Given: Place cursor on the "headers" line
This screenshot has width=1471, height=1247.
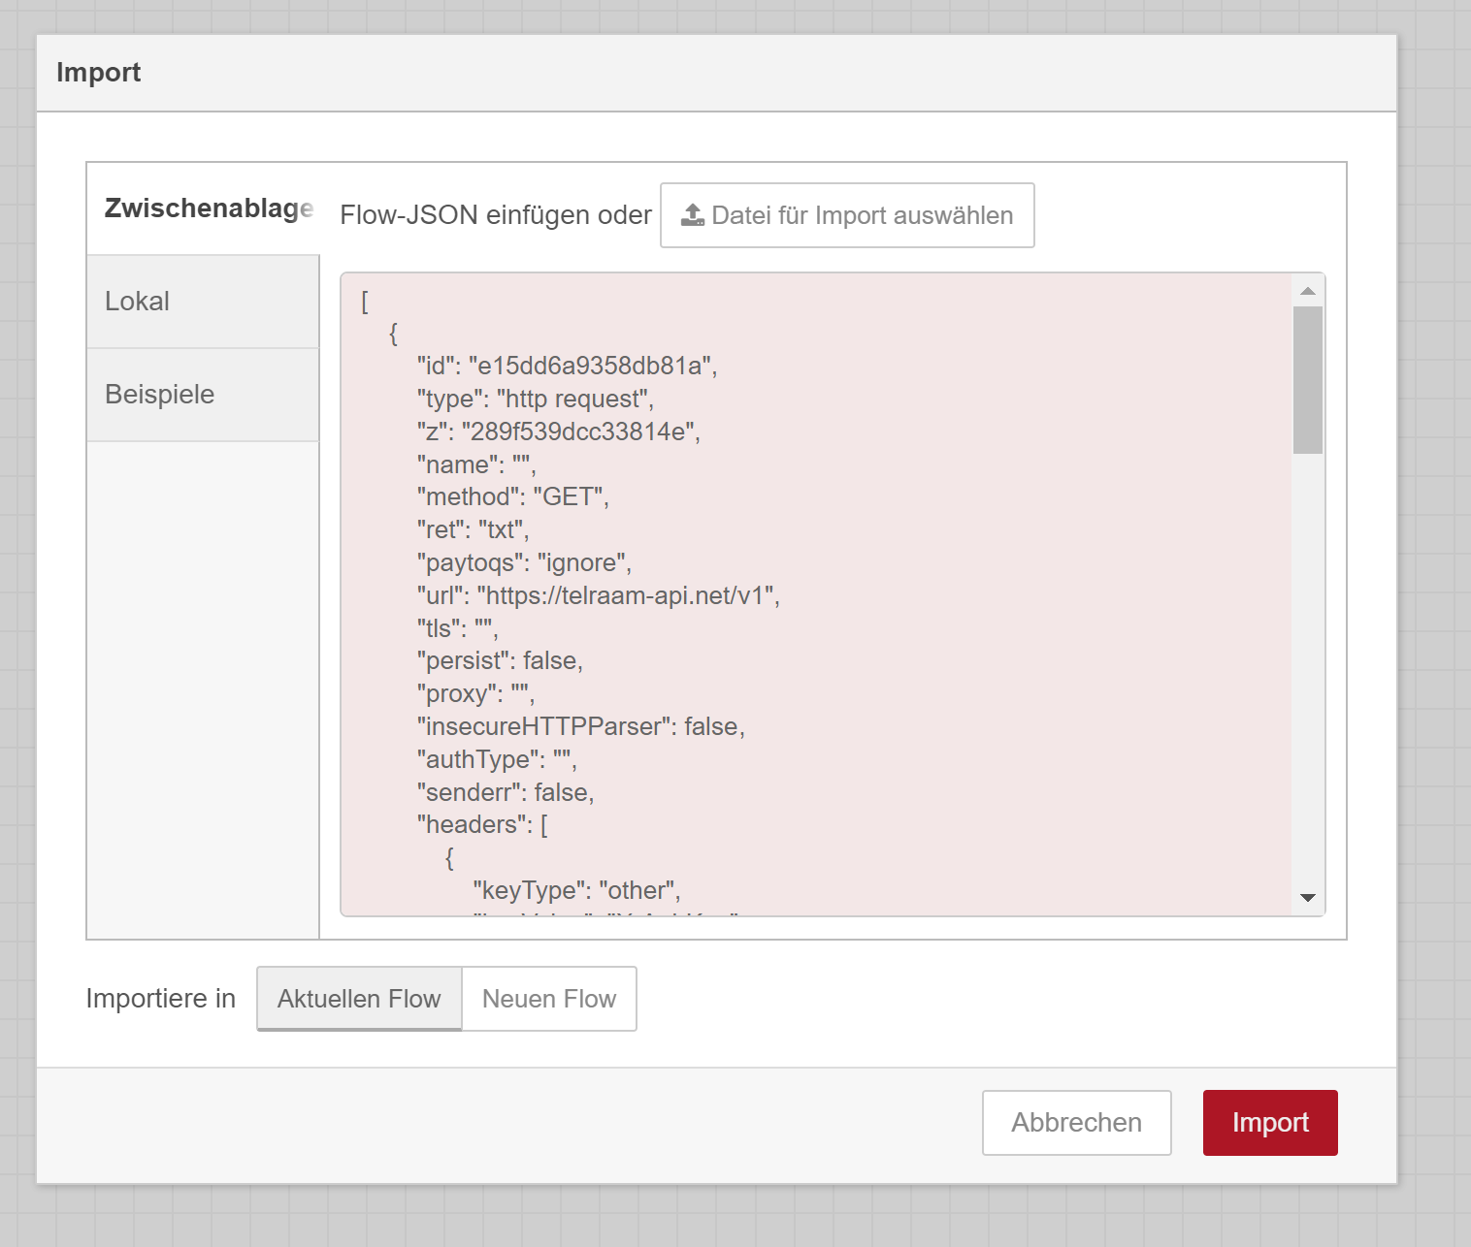Looking at the screenshot, I should [x=482, y=825].
